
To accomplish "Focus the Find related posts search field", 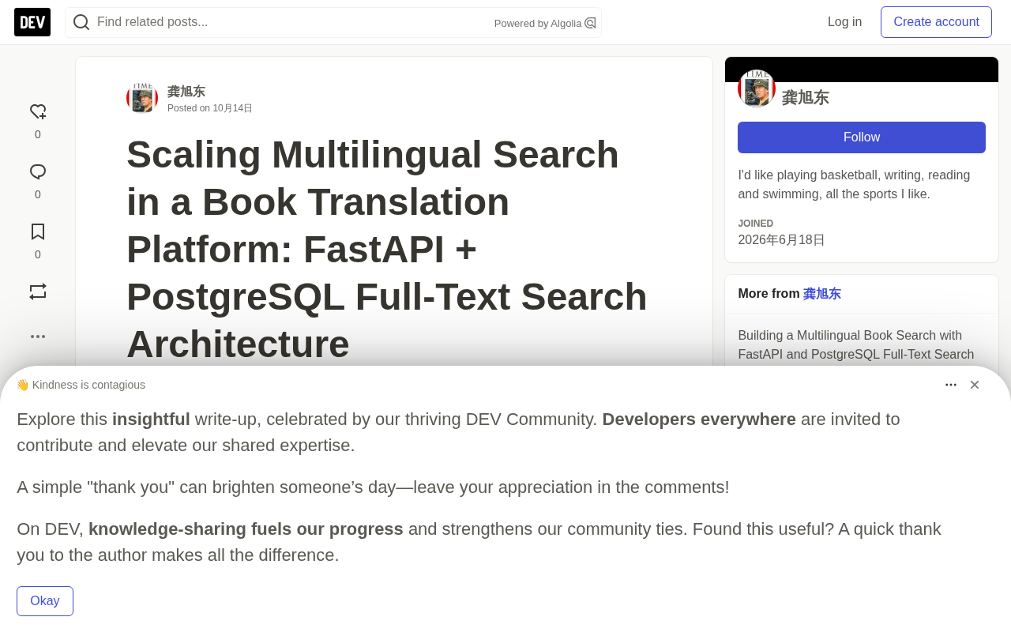I will click(x=333, y=22).
